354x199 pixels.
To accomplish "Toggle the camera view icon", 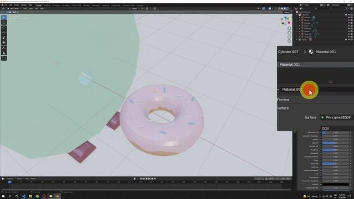I will 289,37.
